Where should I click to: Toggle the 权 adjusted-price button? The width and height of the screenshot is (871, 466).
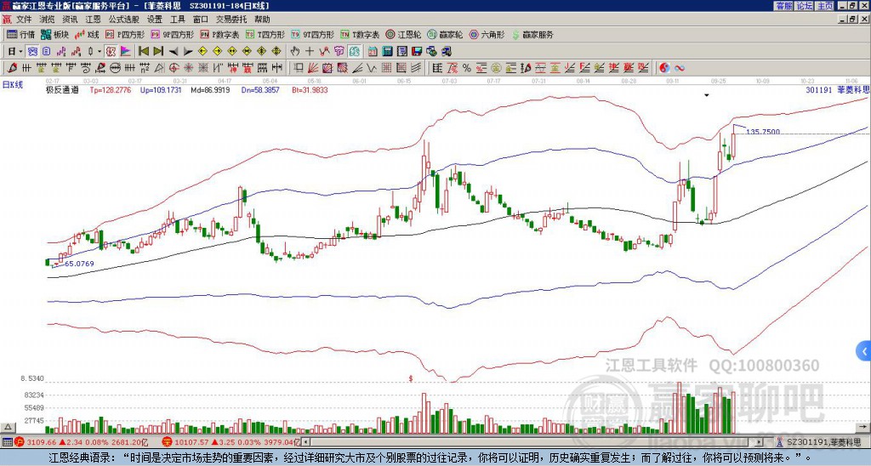click(x=111, y=52)
